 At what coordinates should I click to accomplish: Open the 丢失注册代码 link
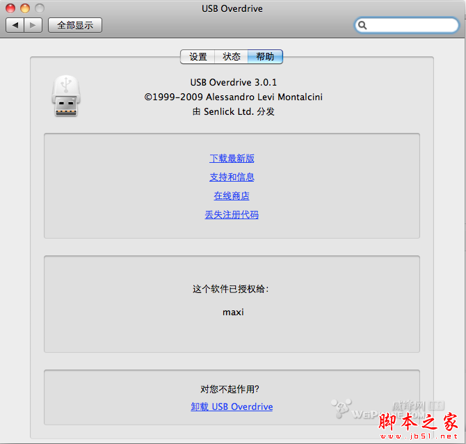[x=232, y=214]
